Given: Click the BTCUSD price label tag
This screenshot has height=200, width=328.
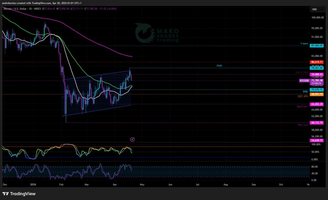Looking at the screenshot, I should click(x=304, y=81).
